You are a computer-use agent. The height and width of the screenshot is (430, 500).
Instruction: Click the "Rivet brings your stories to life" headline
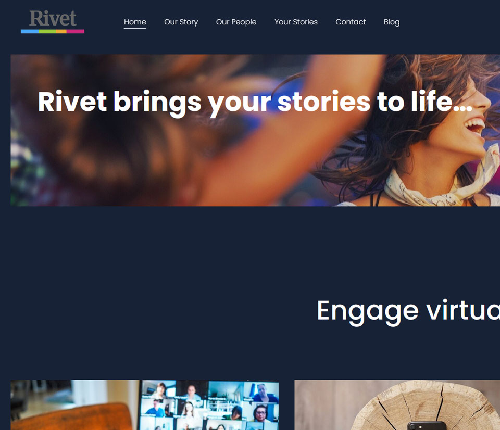coord(255,102)
